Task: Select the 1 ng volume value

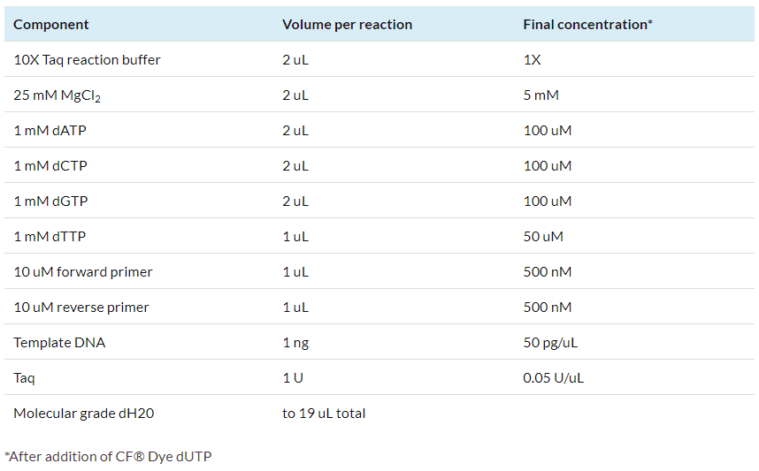Action: [x=295, y=343]
